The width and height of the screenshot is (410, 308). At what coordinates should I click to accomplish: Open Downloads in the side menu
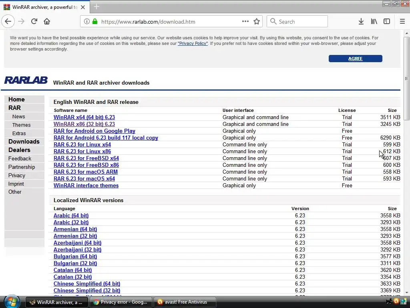point(24,142)
